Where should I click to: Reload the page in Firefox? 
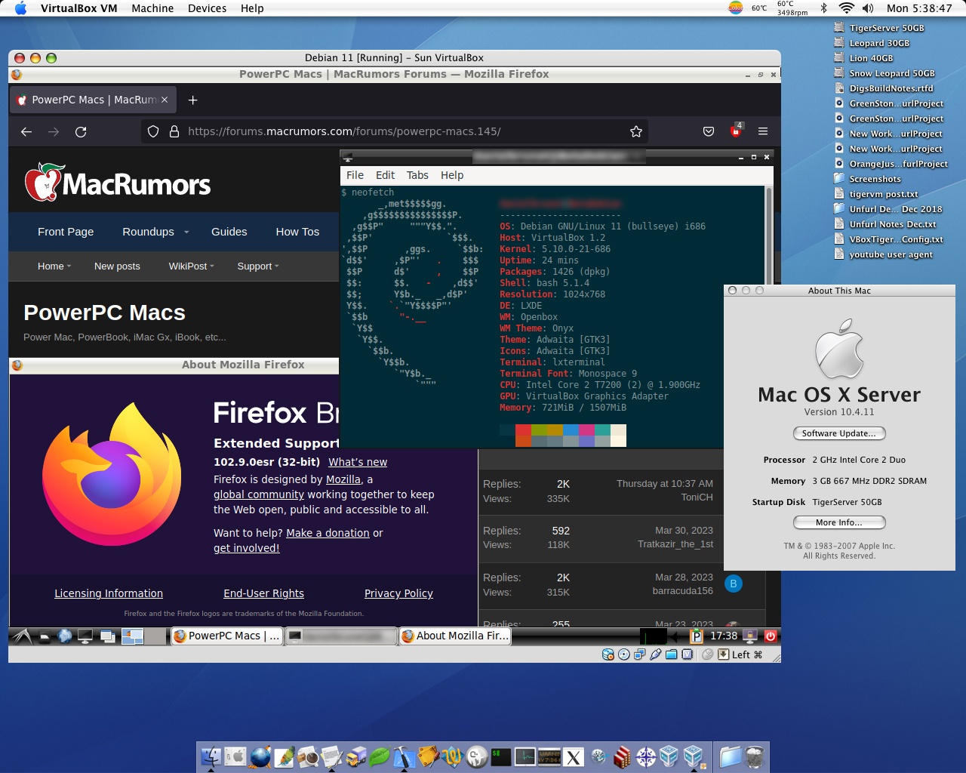pyautogui.click(x=81, y=131)
